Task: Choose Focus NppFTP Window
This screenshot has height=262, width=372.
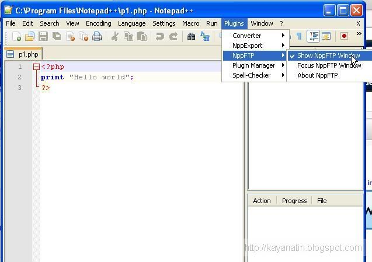Action: [x=329, y=65]
